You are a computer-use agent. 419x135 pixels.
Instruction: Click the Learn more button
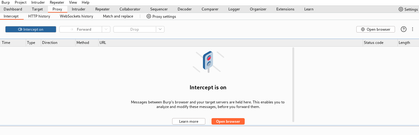pyautogui.click(x=189, y=121)
